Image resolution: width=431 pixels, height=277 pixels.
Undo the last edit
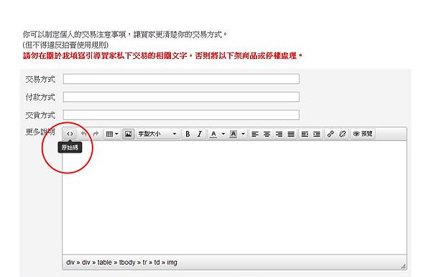[84, 134]
